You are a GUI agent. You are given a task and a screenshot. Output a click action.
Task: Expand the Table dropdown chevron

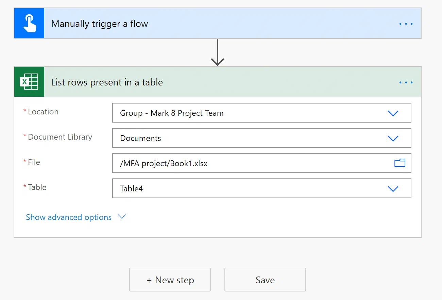point(393,189)
